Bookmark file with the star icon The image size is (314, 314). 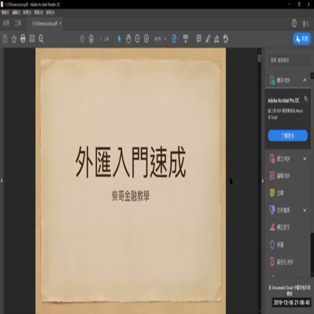click(x=14, y=39)
